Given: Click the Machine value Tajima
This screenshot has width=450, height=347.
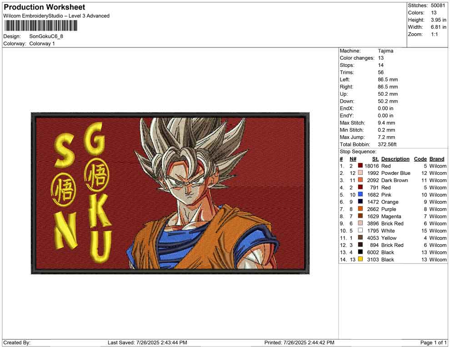Looking at the screenshot, I should 385,51.
